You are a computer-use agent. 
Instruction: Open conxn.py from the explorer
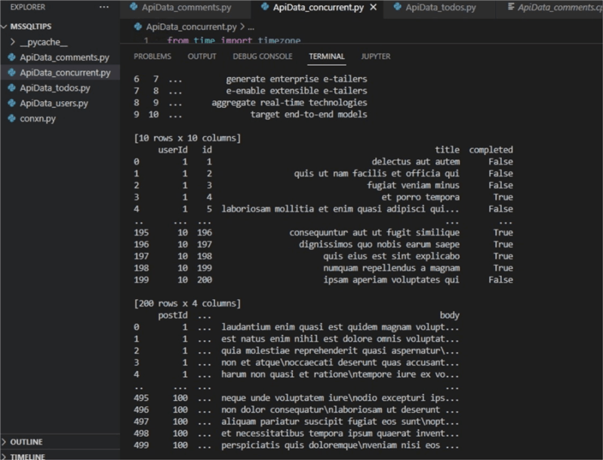[60, 118]
